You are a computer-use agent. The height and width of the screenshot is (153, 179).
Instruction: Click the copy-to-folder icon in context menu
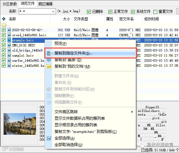49,53
